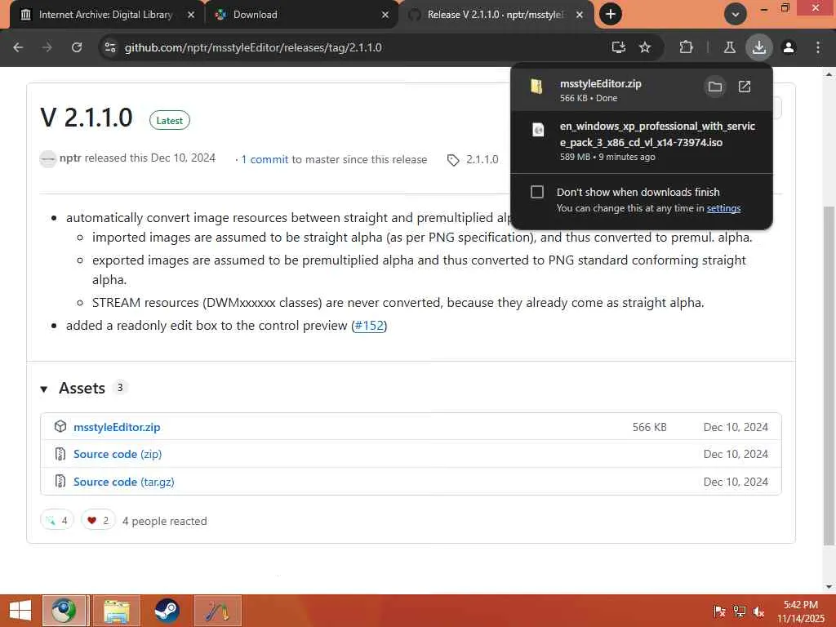Open the Chrome three-dot menu
This screenshot has width=836, height=627.
pos(818,47)
